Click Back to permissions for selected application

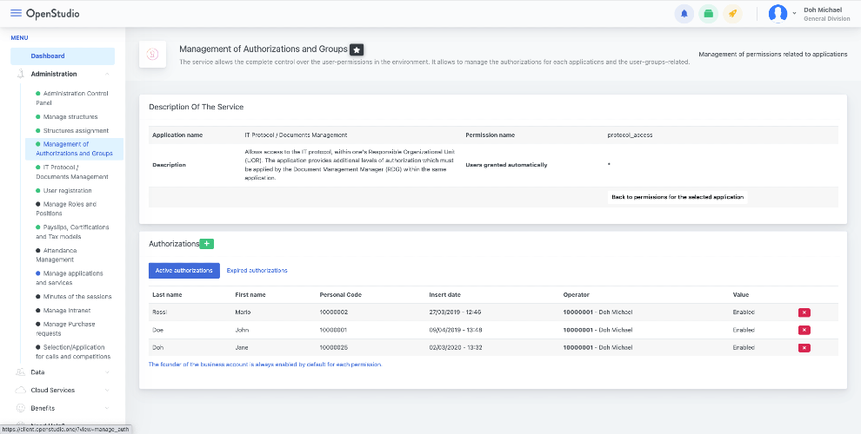677,197
